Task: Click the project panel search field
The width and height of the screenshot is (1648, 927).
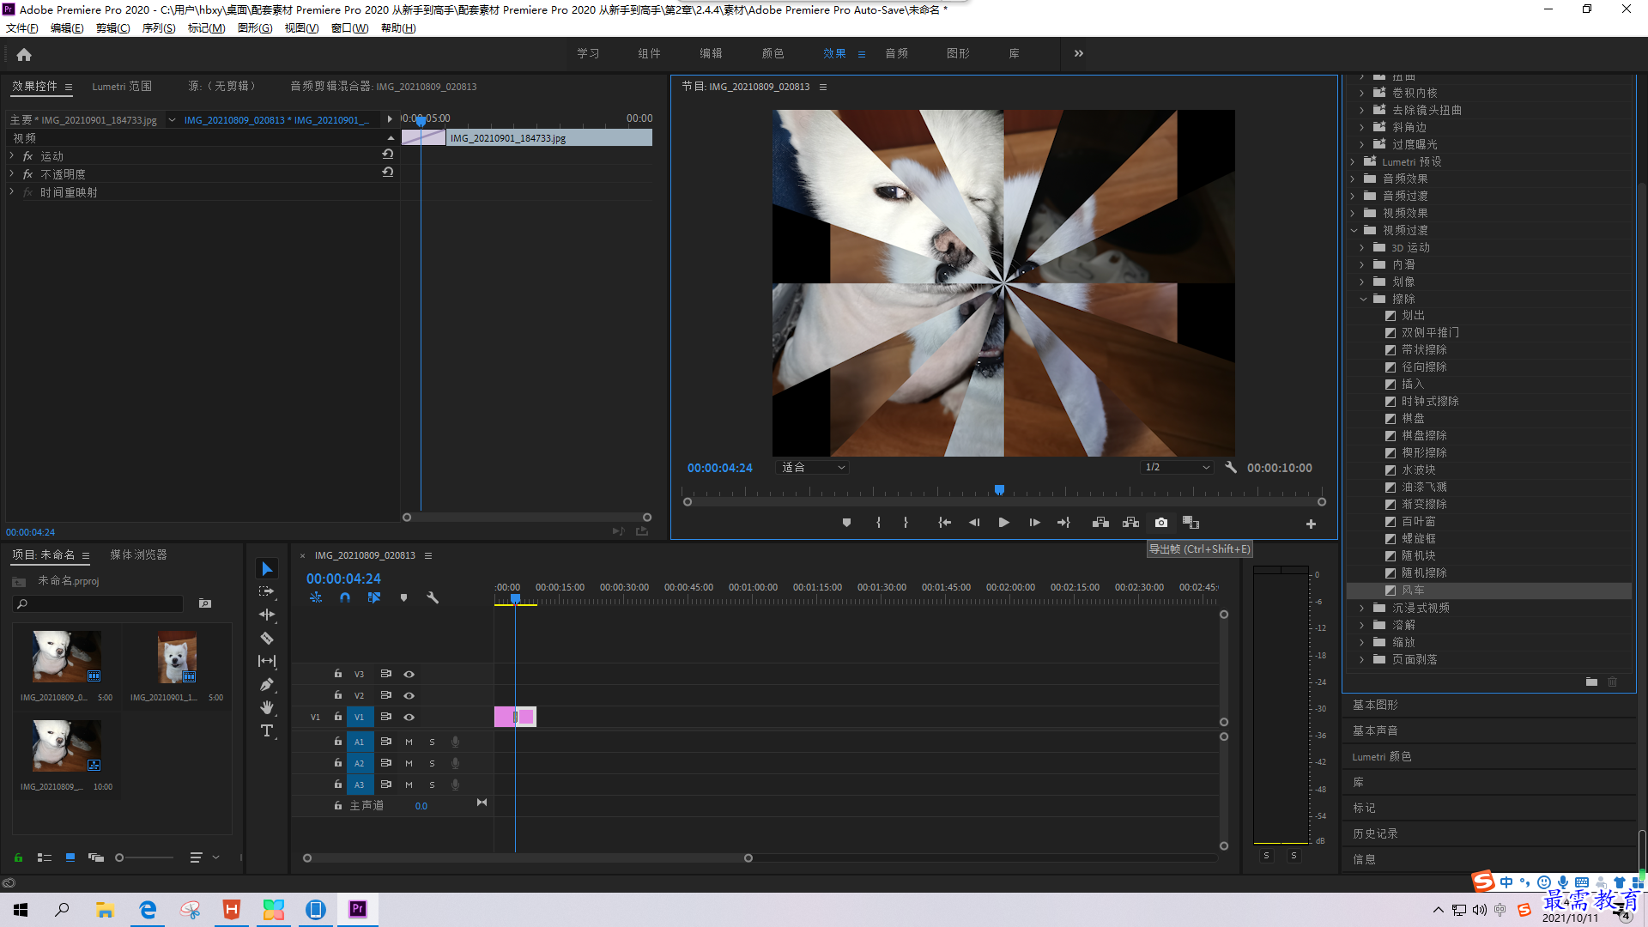Action: tap(99, 603)
